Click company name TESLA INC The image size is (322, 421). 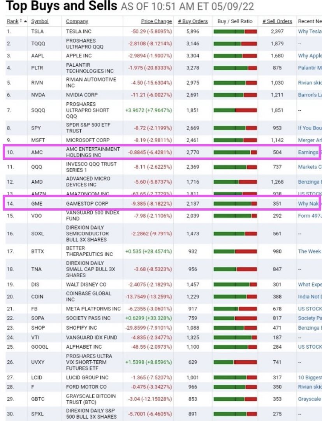click(79, 31)
